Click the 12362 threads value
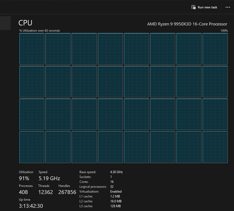The width and height of the screenshot is (234, 211). coord(45,192)
